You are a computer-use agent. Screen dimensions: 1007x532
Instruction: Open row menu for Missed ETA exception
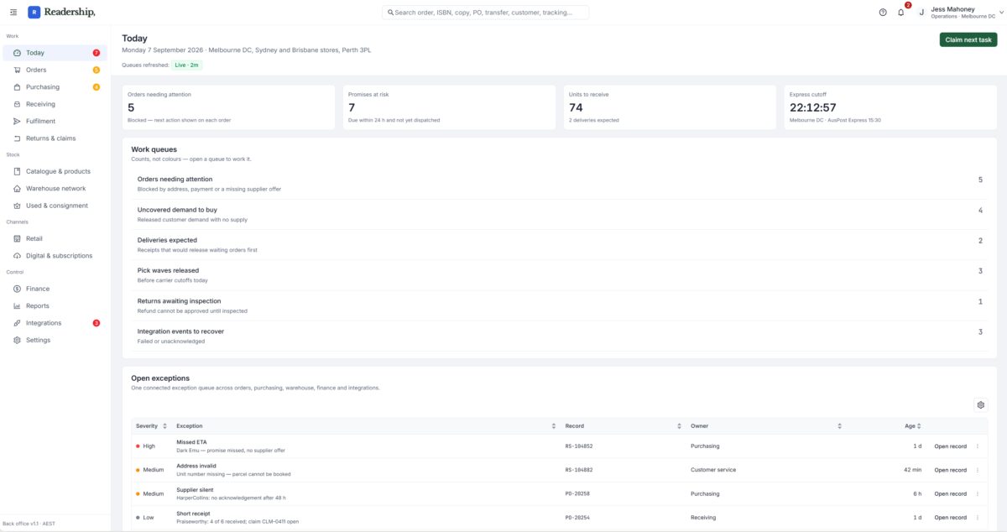tap(977, 446)
